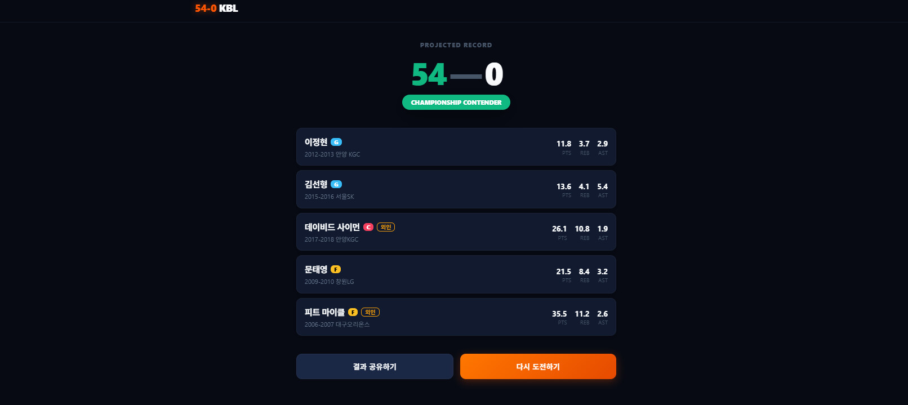Share results with 결과 공유하기 button
Image resolution: width=908 pixels, height=405 pixels.
tap(375, 367)
